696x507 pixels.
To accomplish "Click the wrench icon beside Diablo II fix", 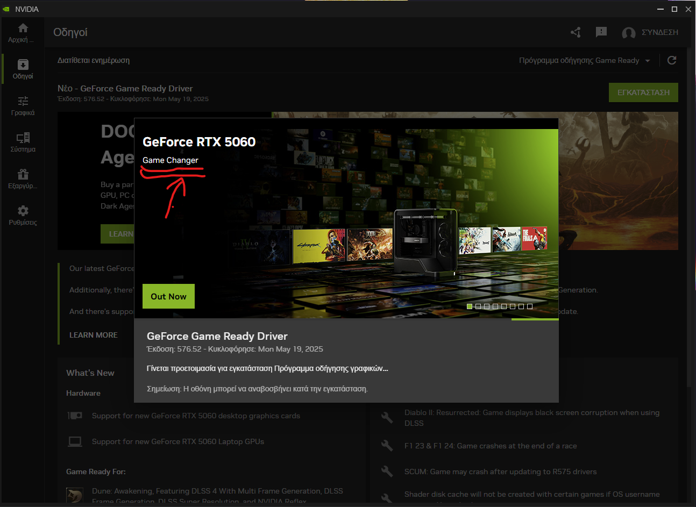I will [x=387, y=417].
